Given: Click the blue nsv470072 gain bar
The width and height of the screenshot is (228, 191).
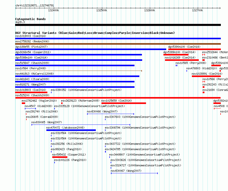Looking at the screenshot, I should [x=71, y=130].
